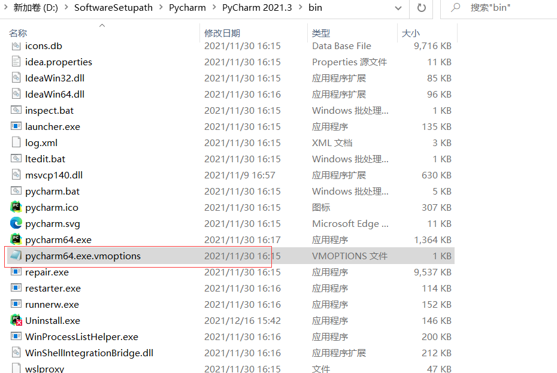Select the file name inspect.bat
This screenshot has width=557, height=373.
[x=49, y=110]
